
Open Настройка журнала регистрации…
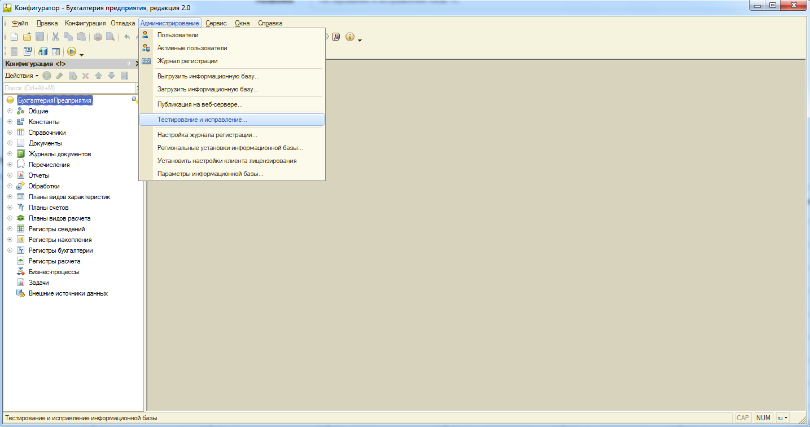(232, 135)
